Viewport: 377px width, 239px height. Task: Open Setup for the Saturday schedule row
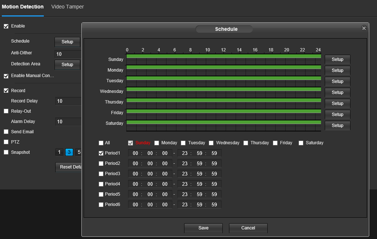click(x=337, y=126)
